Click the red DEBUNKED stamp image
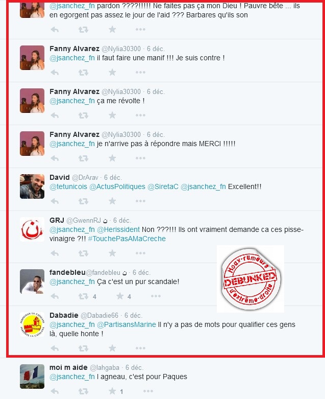 [251, 279]
